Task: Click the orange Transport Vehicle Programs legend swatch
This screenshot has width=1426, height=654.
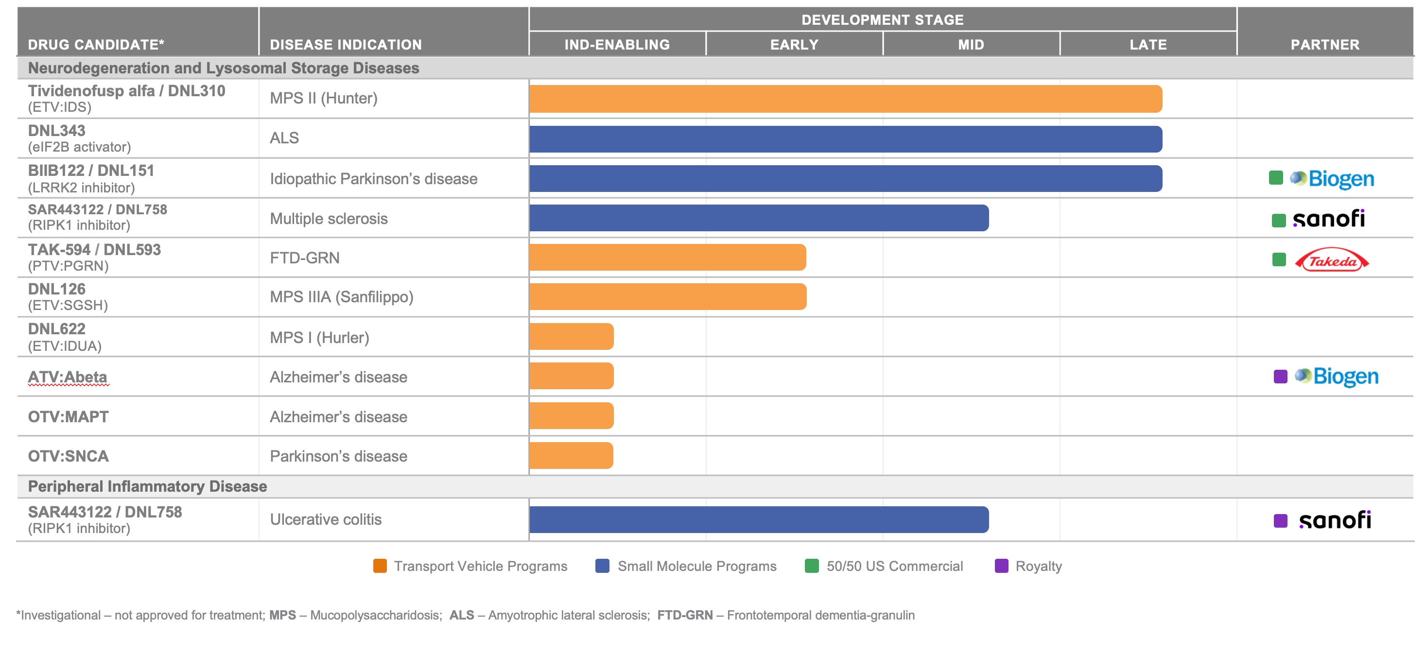Action: click(x=380, y=566)
